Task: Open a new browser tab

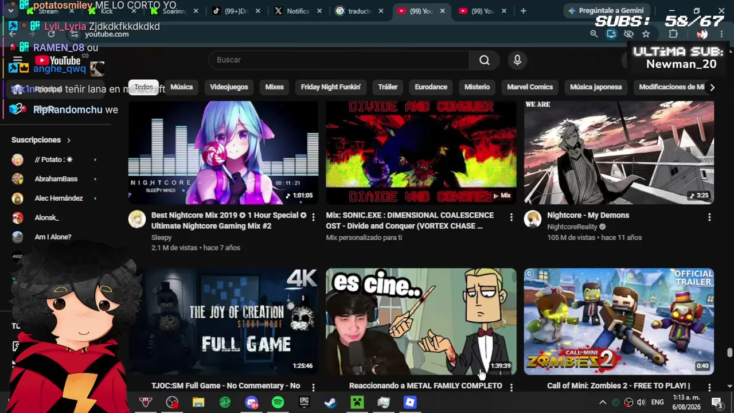Action: click(x=523, y=11)
